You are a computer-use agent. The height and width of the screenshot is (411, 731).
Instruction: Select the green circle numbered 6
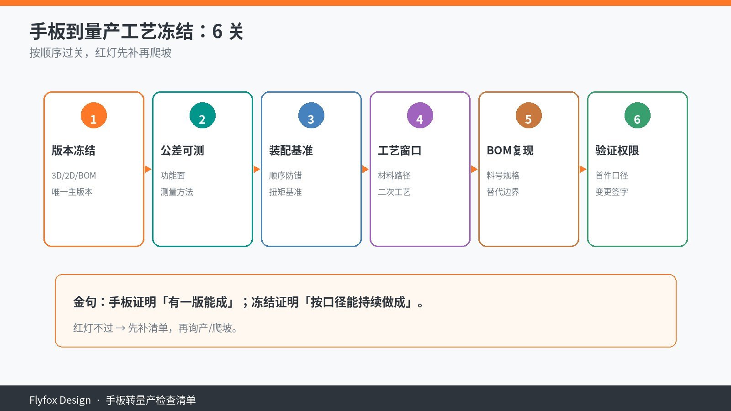tap(637, 116)
